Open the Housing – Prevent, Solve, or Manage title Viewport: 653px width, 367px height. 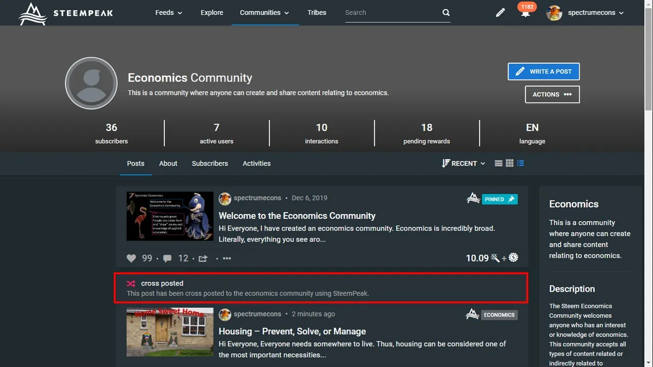(292, 332)
